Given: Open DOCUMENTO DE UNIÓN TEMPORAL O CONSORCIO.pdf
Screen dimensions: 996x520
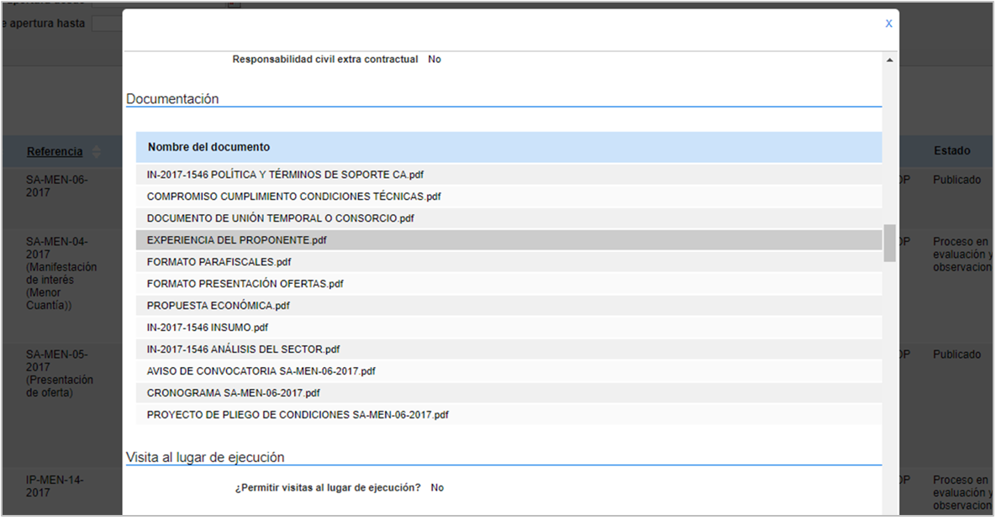Looking at the screenshot, I should click(x=280, y=218).
